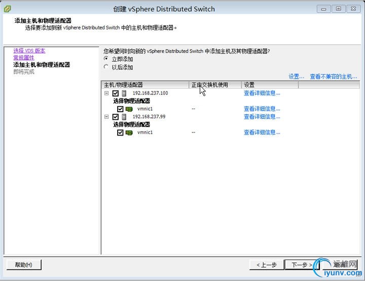Screen dimensions: 365x281
Task: Click the 帮助(H) button
Action: coord(24,265)
